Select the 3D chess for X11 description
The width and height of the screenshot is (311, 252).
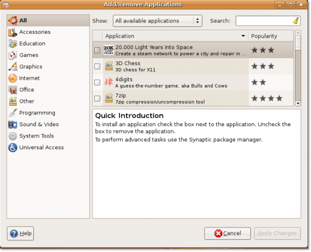(x=135, y=70)
